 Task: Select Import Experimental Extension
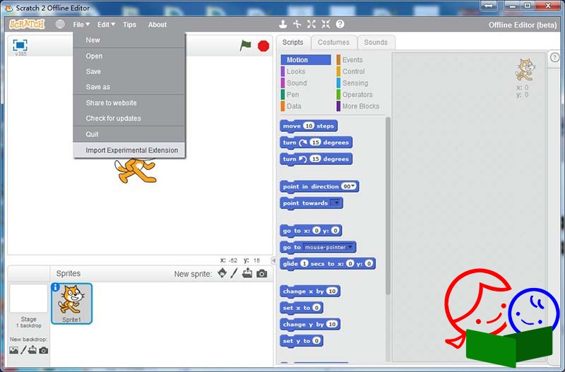coord(129,150)
